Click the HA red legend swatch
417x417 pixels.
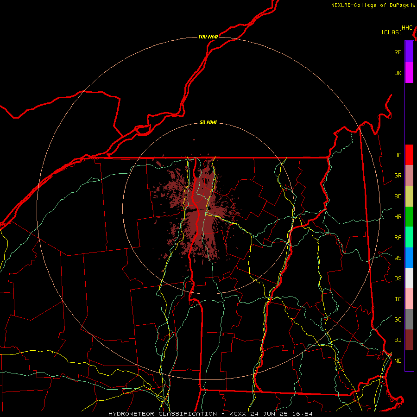(409, 155)
